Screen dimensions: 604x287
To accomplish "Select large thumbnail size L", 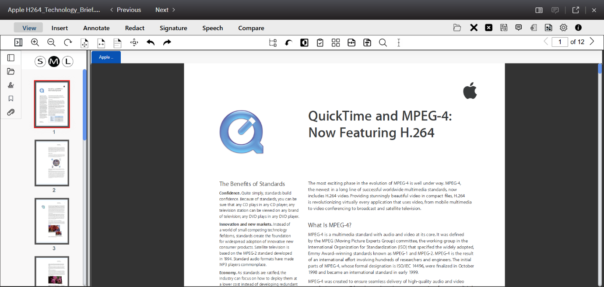I will [67, 62].
